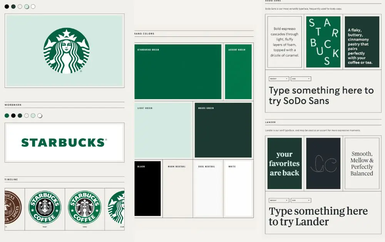The height and width of the screenshot is (242, 385).
Task: Select the black color dot above the Siren logo
Action: click(x=7, y=7)
